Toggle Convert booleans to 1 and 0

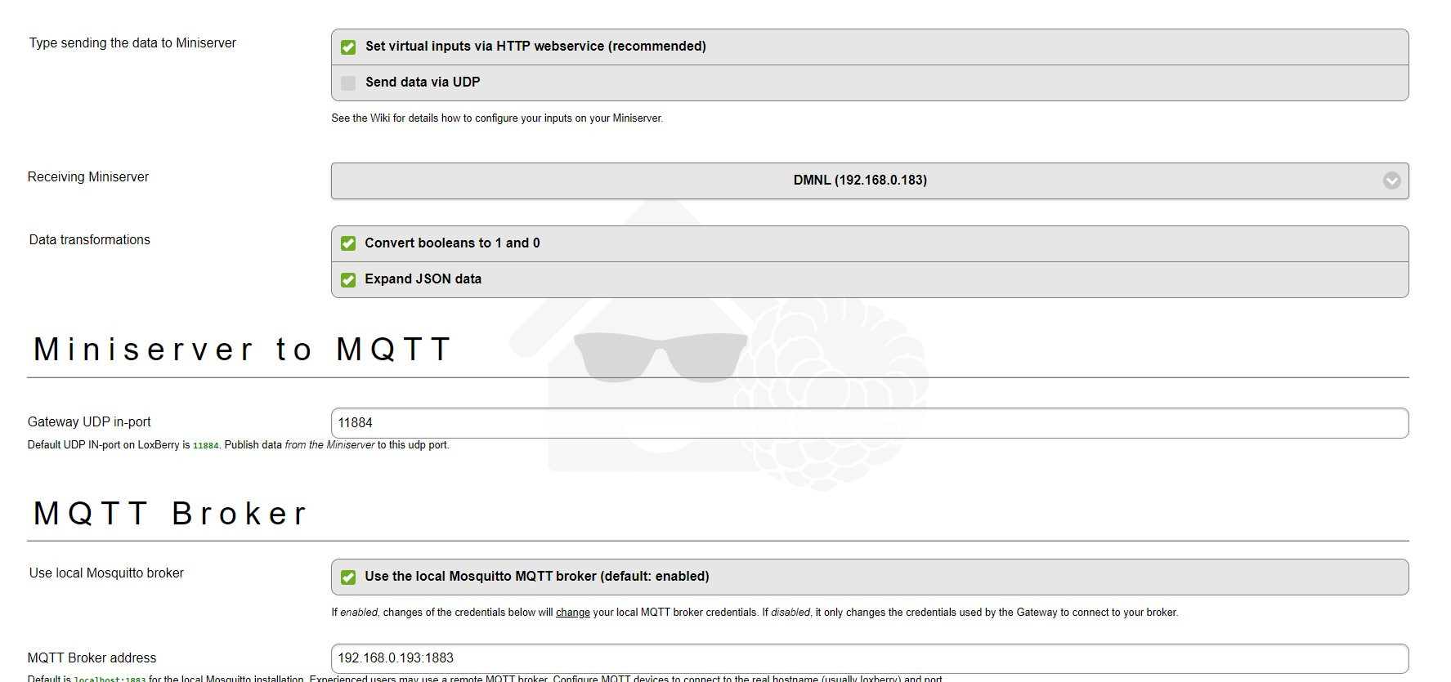point(348,243)
